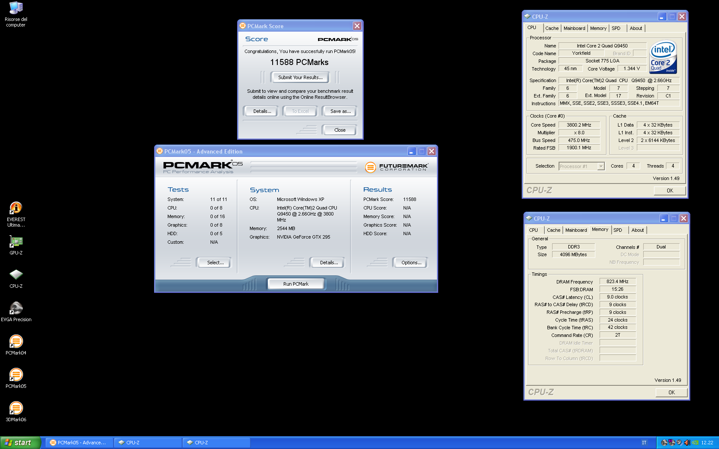Click Submit Your Results button
The width and height of the screenshot is (719, 449).
[x=300, y=77]
